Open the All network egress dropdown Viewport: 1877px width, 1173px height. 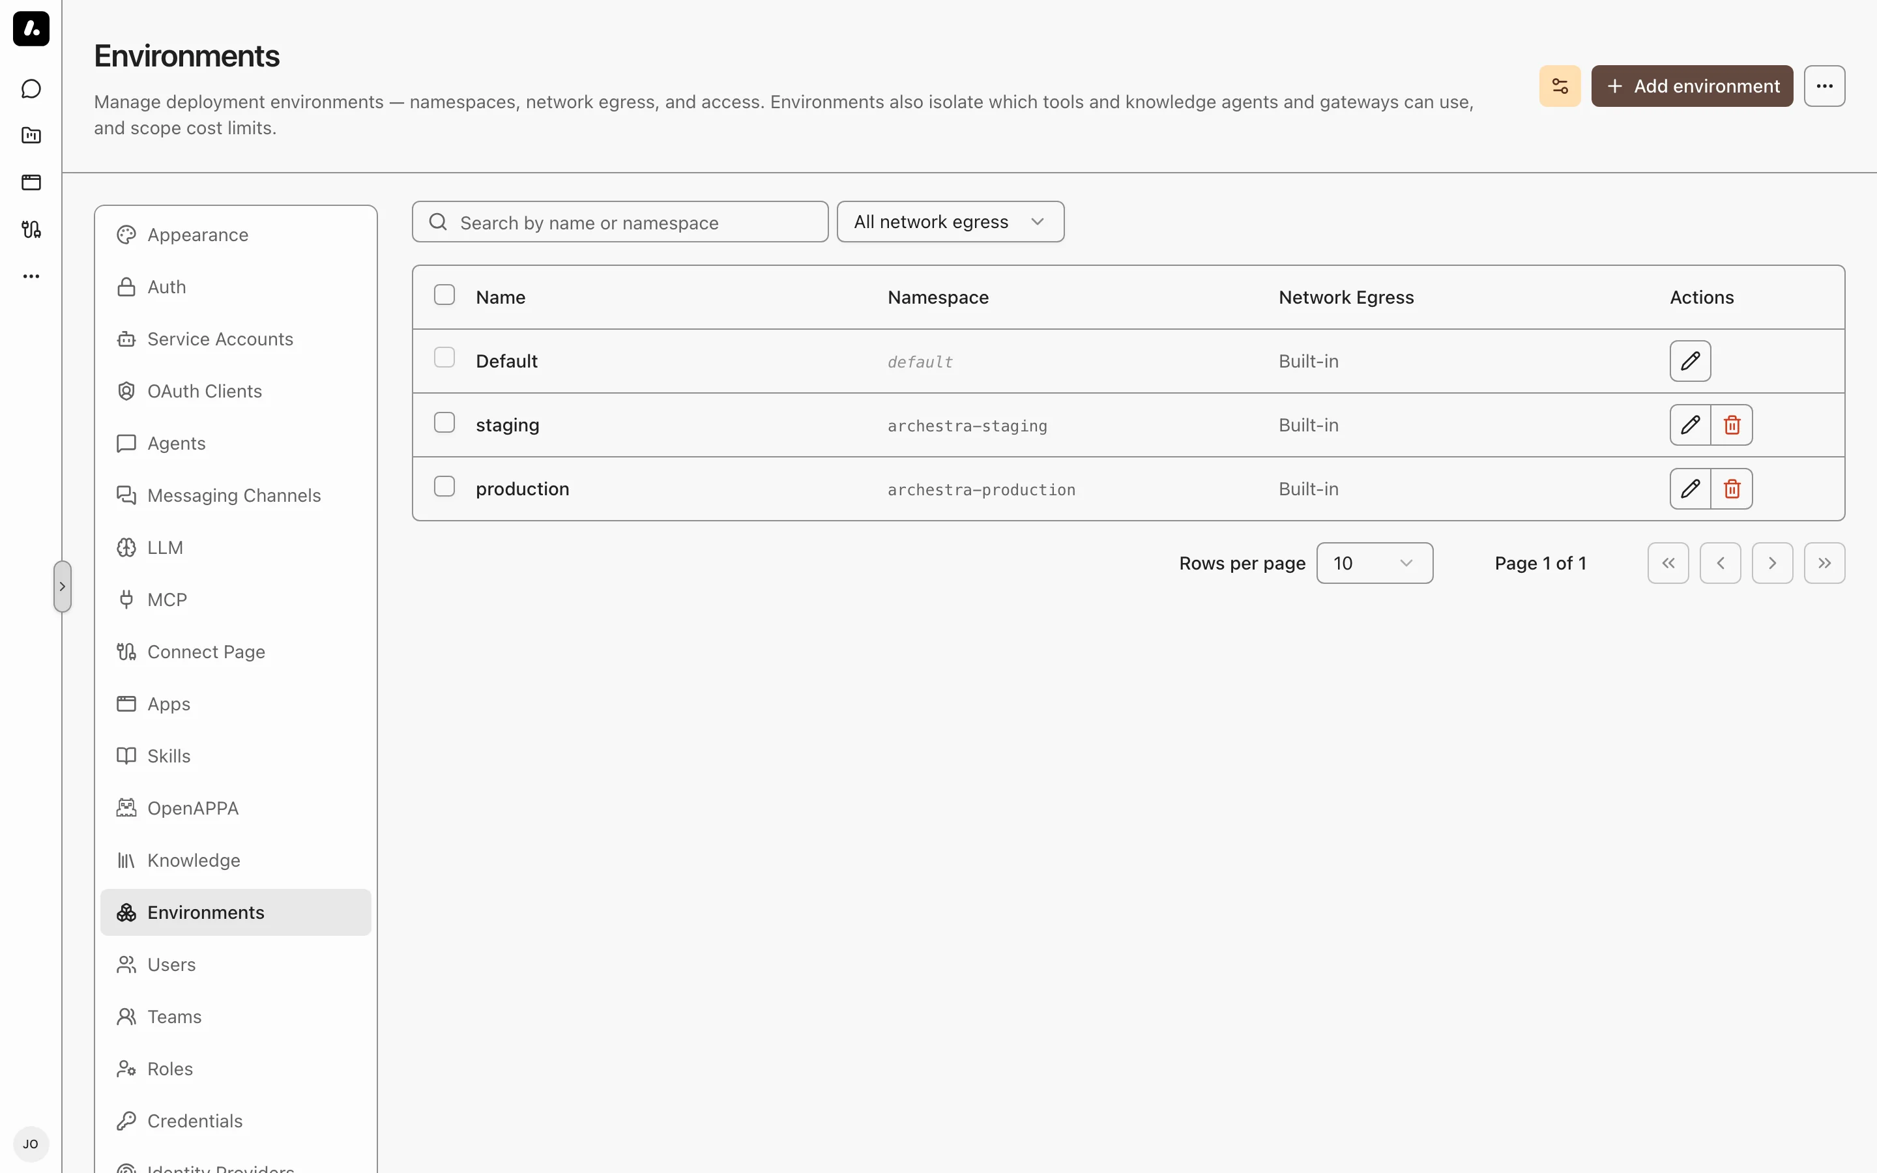tap(950, 222)
